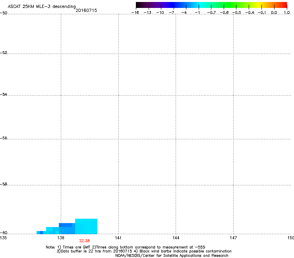The image size is (294, 258).
Task: Click the latitude label -56
Action: coord(4,138)
